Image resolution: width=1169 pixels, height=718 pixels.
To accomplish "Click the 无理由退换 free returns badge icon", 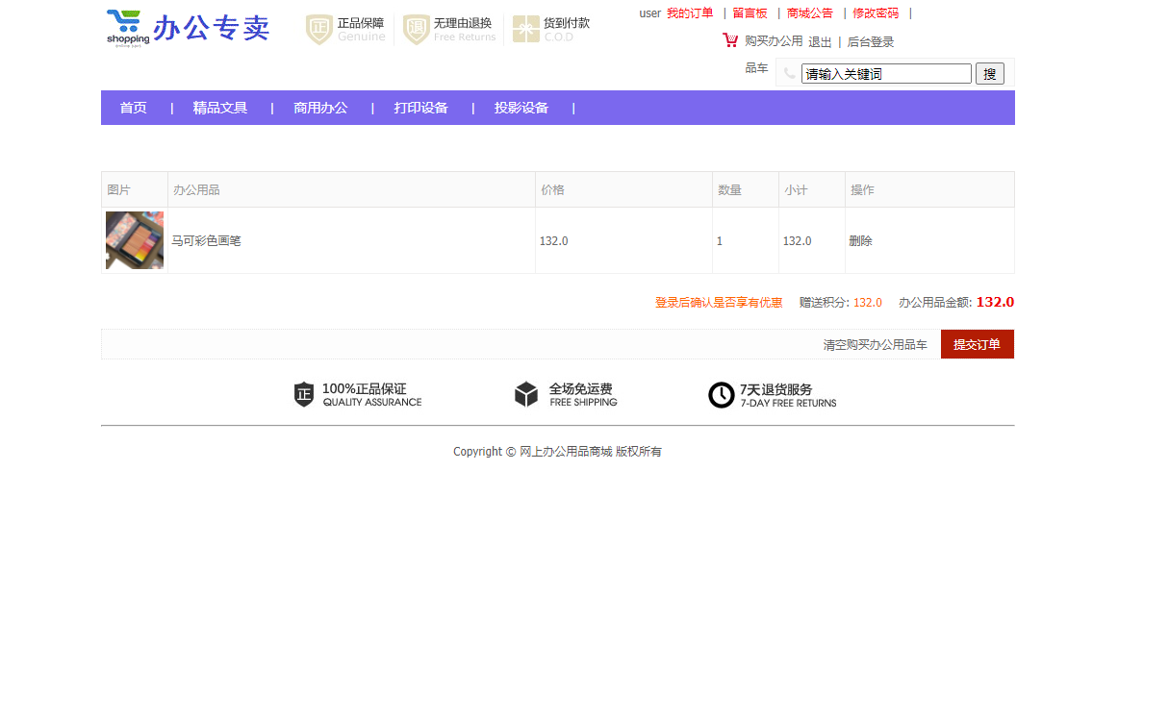I will (x=416, y=29).
